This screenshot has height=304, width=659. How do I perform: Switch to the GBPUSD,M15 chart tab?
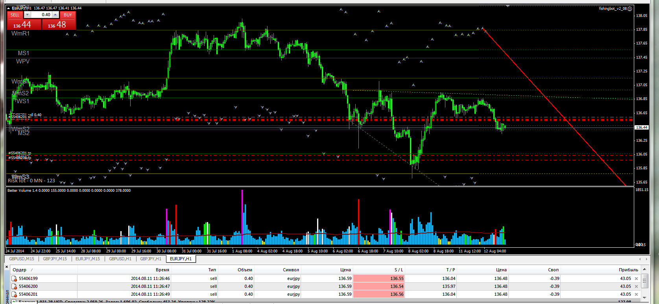tap(22, 259)
